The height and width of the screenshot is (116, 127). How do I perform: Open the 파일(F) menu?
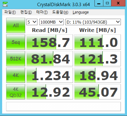point(10,12)
